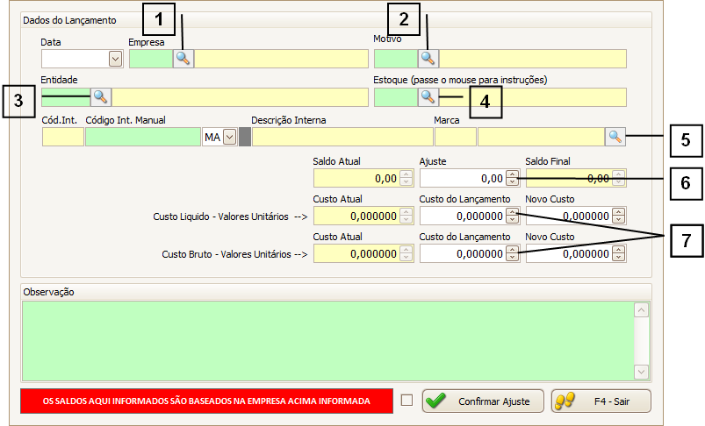705x426 pixels.
Task: Open the Estoque lookup magnifier
Action: pyautogui.click(x=428, y=96)
